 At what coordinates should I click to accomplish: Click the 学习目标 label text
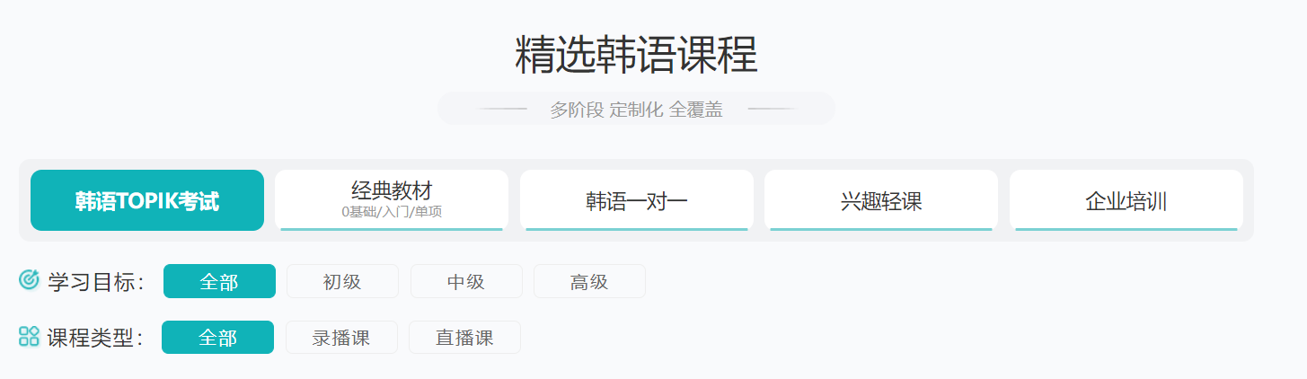point(96,281)
